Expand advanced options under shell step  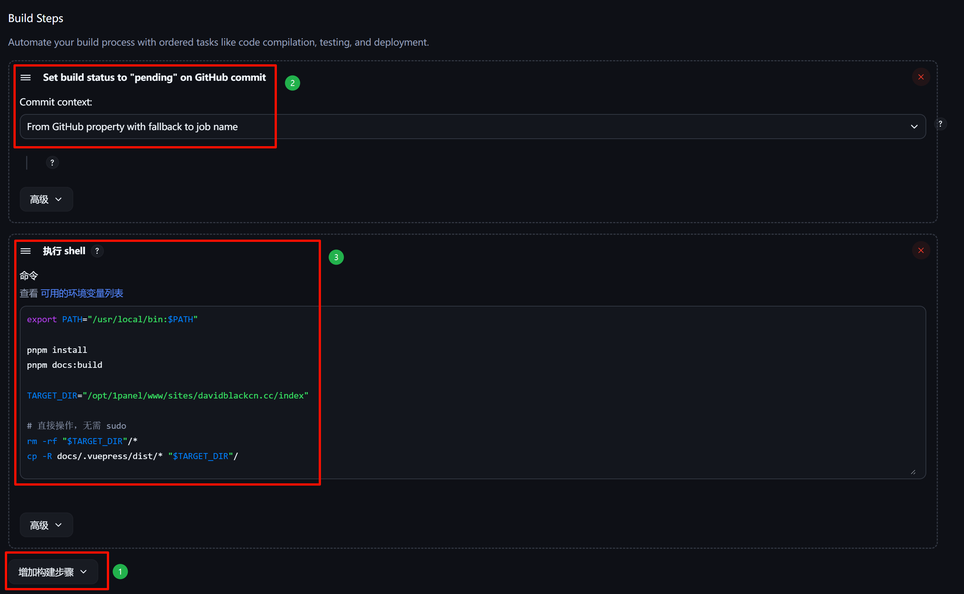[46, 525]
